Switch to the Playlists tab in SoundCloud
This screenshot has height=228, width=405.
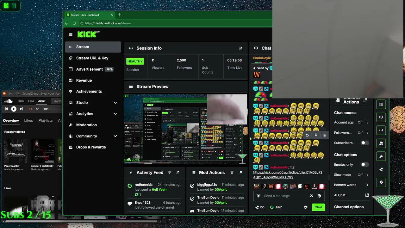[46, 121]
